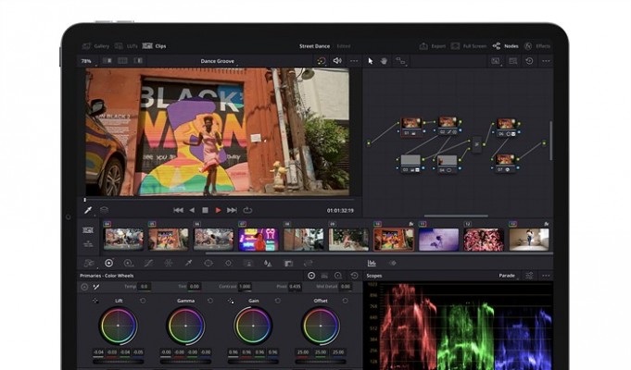Toggle loop playback button

pyautogui.click(x=247, y=210)
